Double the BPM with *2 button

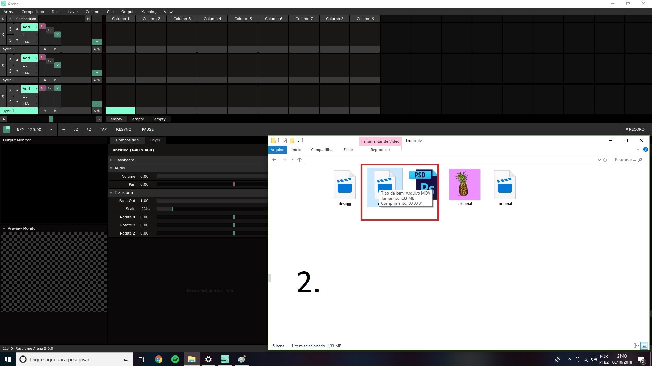89,130
